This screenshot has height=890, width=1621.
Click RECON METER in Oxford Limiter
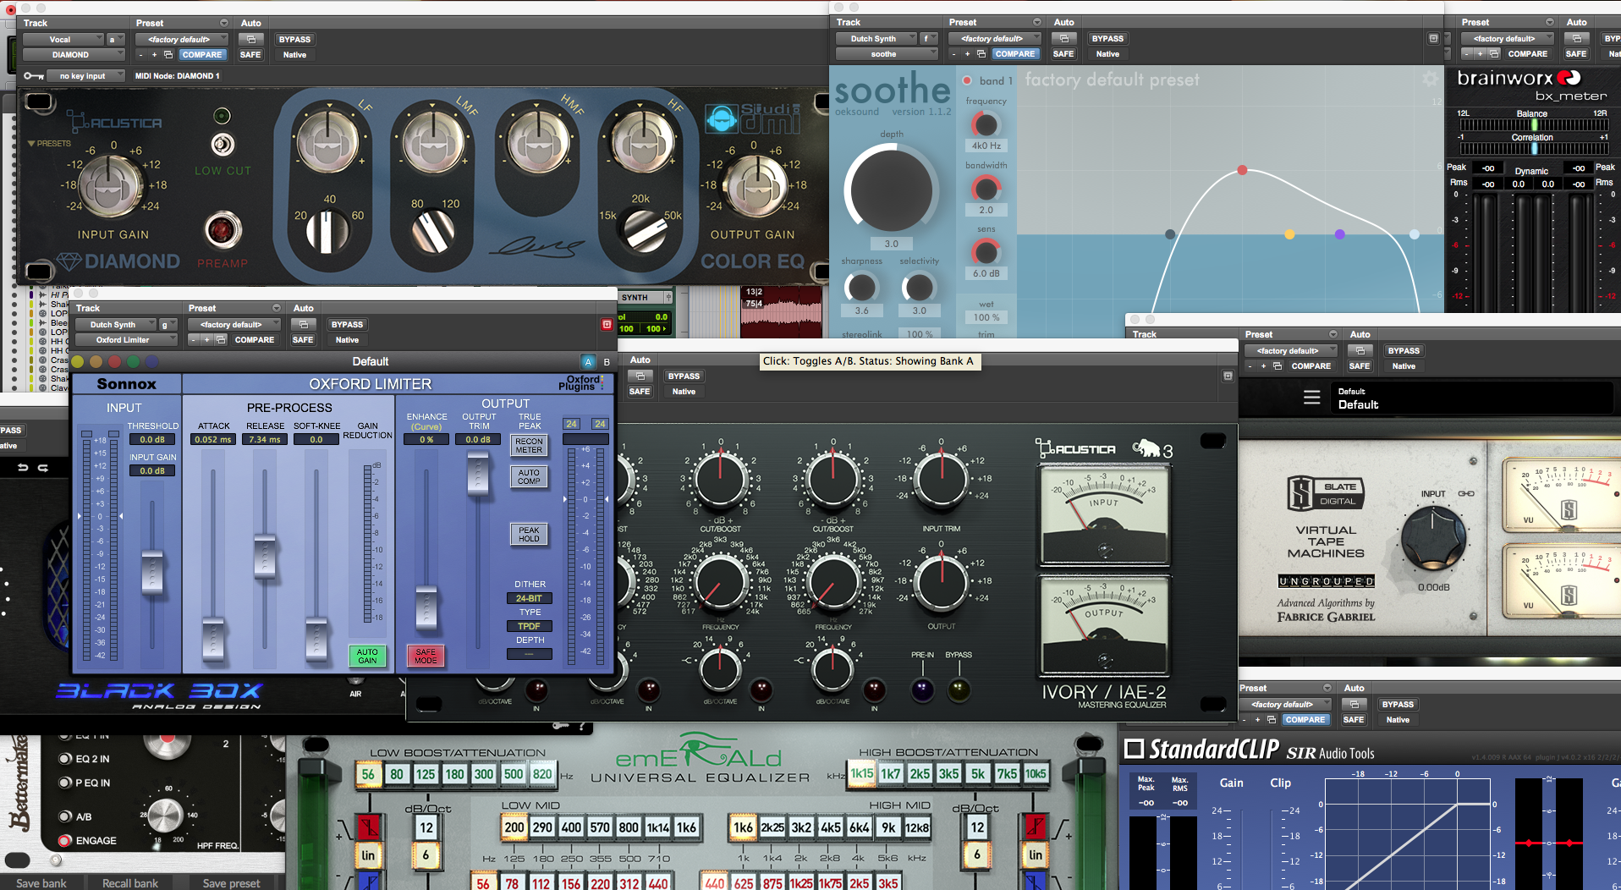pos(529,446)
